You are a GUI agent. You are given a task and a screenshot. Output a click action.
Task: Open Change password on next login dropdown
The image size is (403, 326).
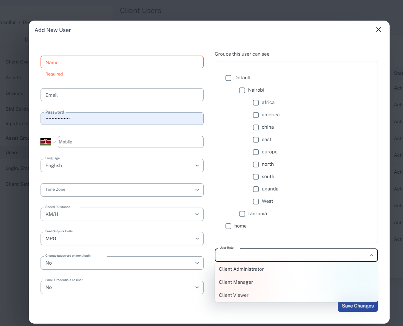pos(122,263)
